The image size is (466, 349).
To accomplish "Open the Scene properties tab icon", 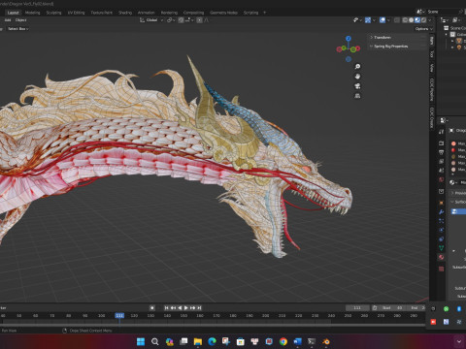I will tap(441, 171).
